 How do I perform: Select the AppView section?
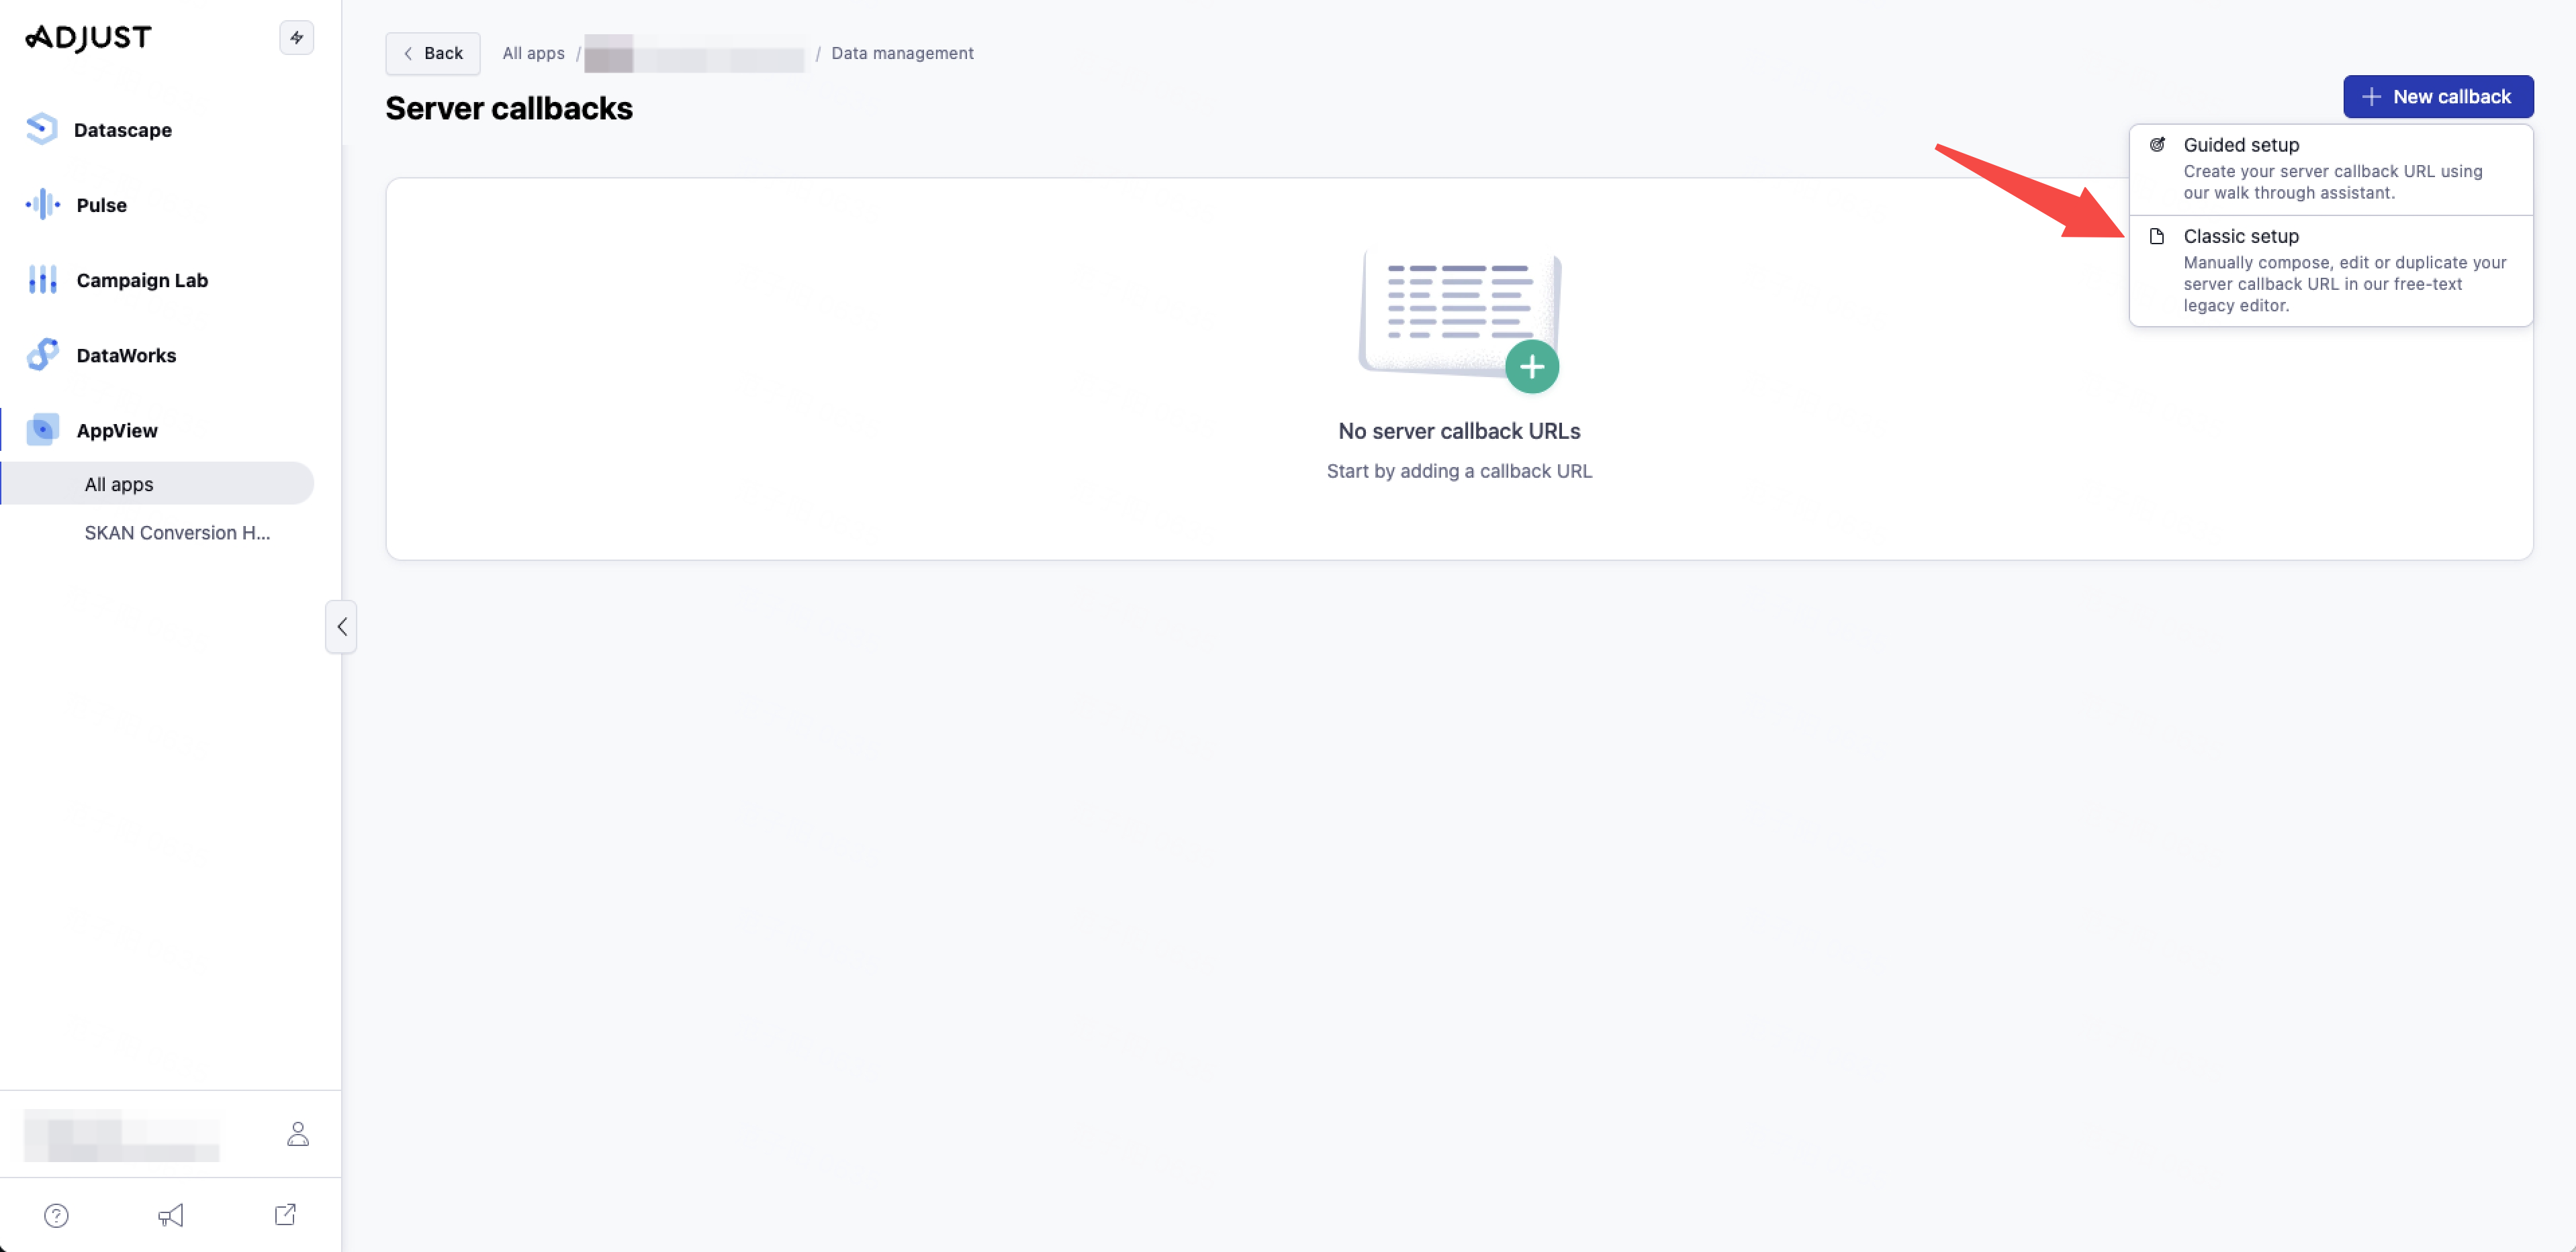click(116, 429)
